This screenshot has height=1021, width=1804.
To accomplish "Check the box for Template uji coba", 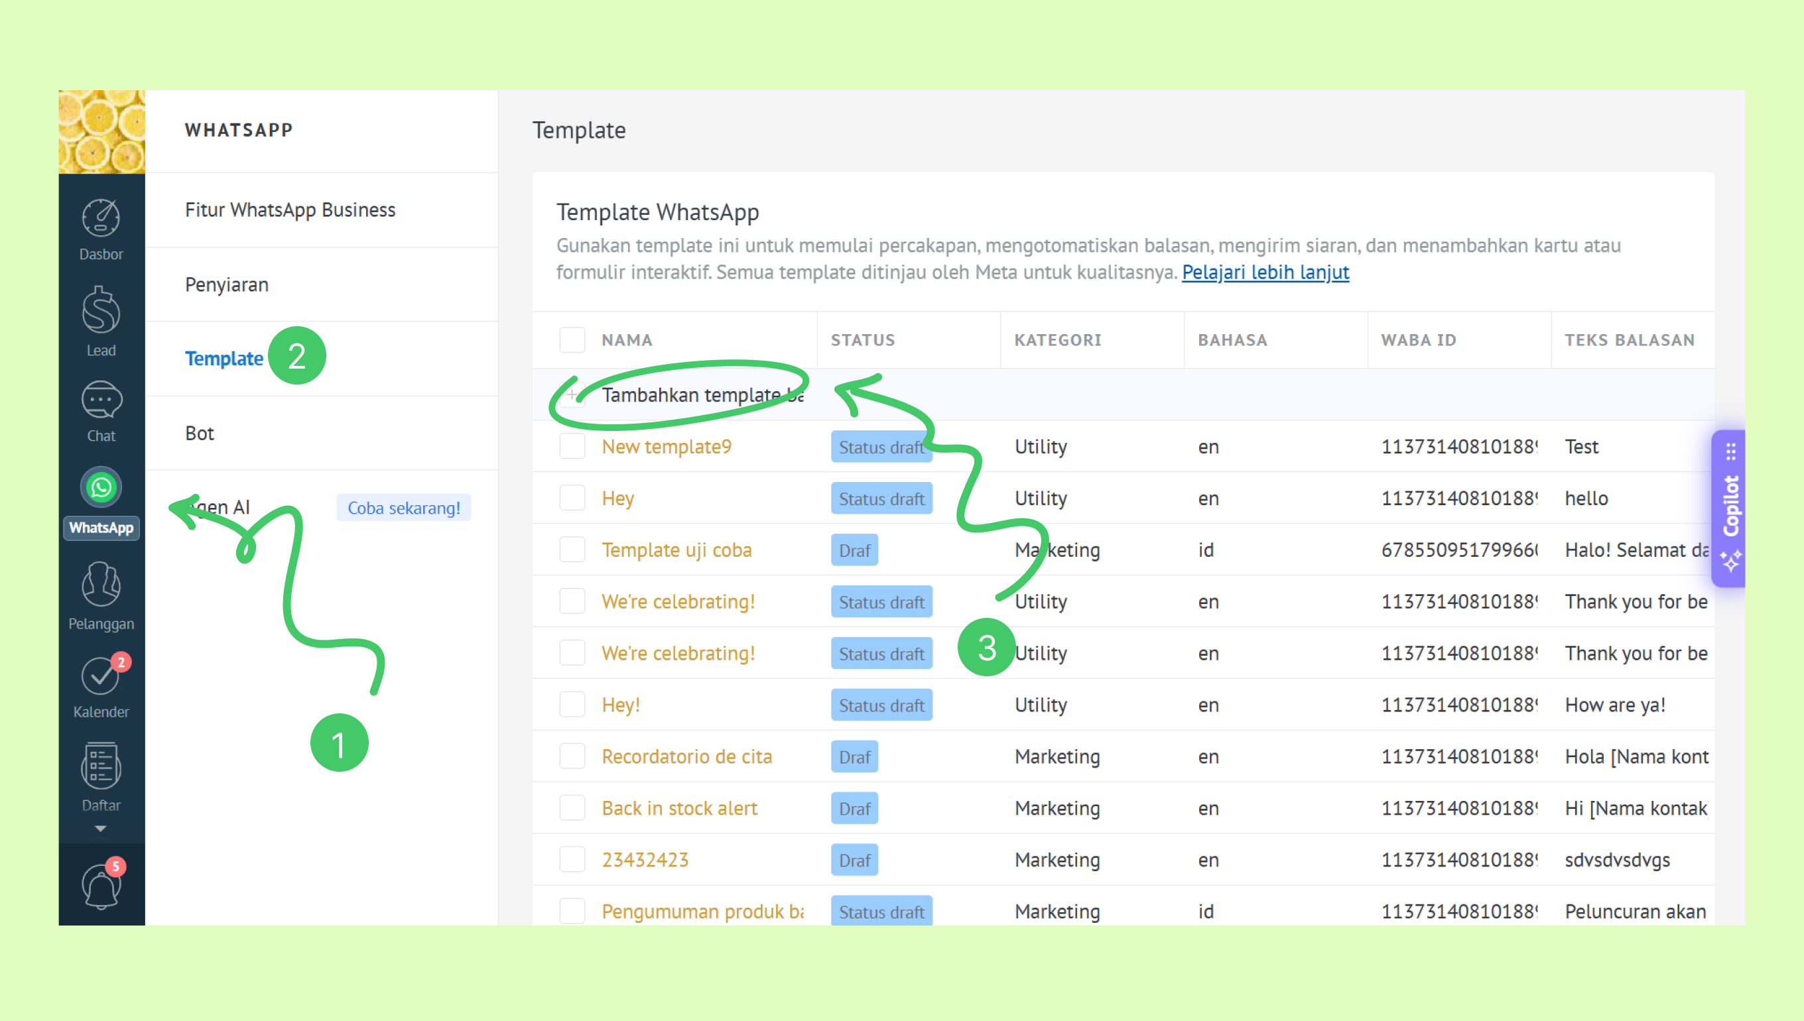I will pos(572,550).
